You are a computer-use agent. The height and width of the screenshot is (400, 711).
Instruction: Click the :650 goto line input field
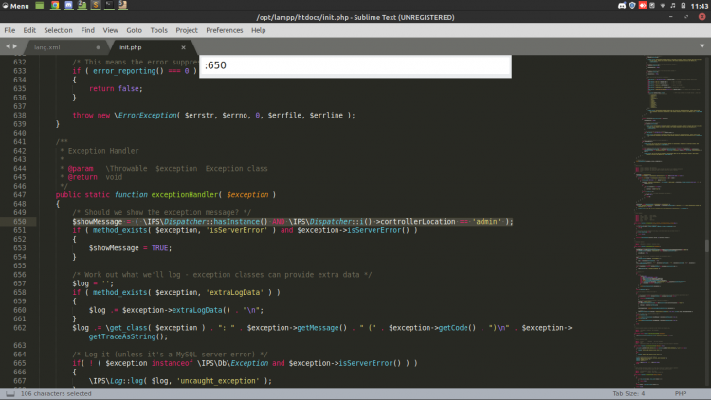pos(354,66)
